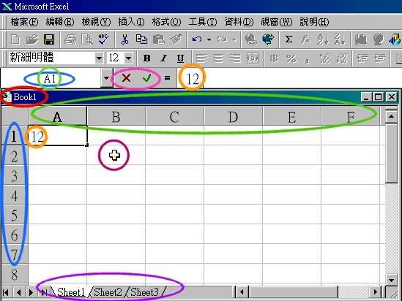Open the Chart Wizard icon
402x301 pixels.
pos(361,39)
